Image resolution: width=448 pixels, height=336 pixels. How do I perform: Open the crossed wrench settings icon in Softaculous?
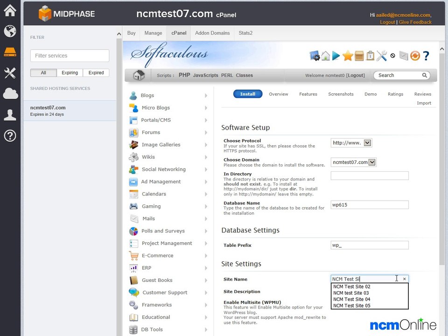(x=381, y=56)
